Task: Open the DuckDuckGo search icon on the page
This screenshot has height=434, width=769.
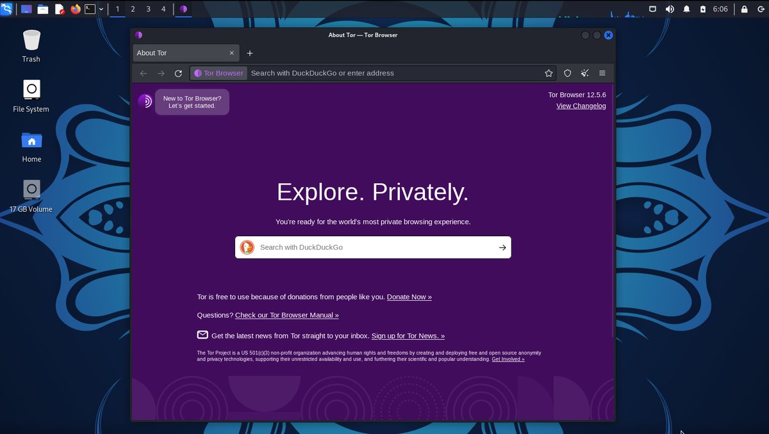Action: click(x=247, y=247)
